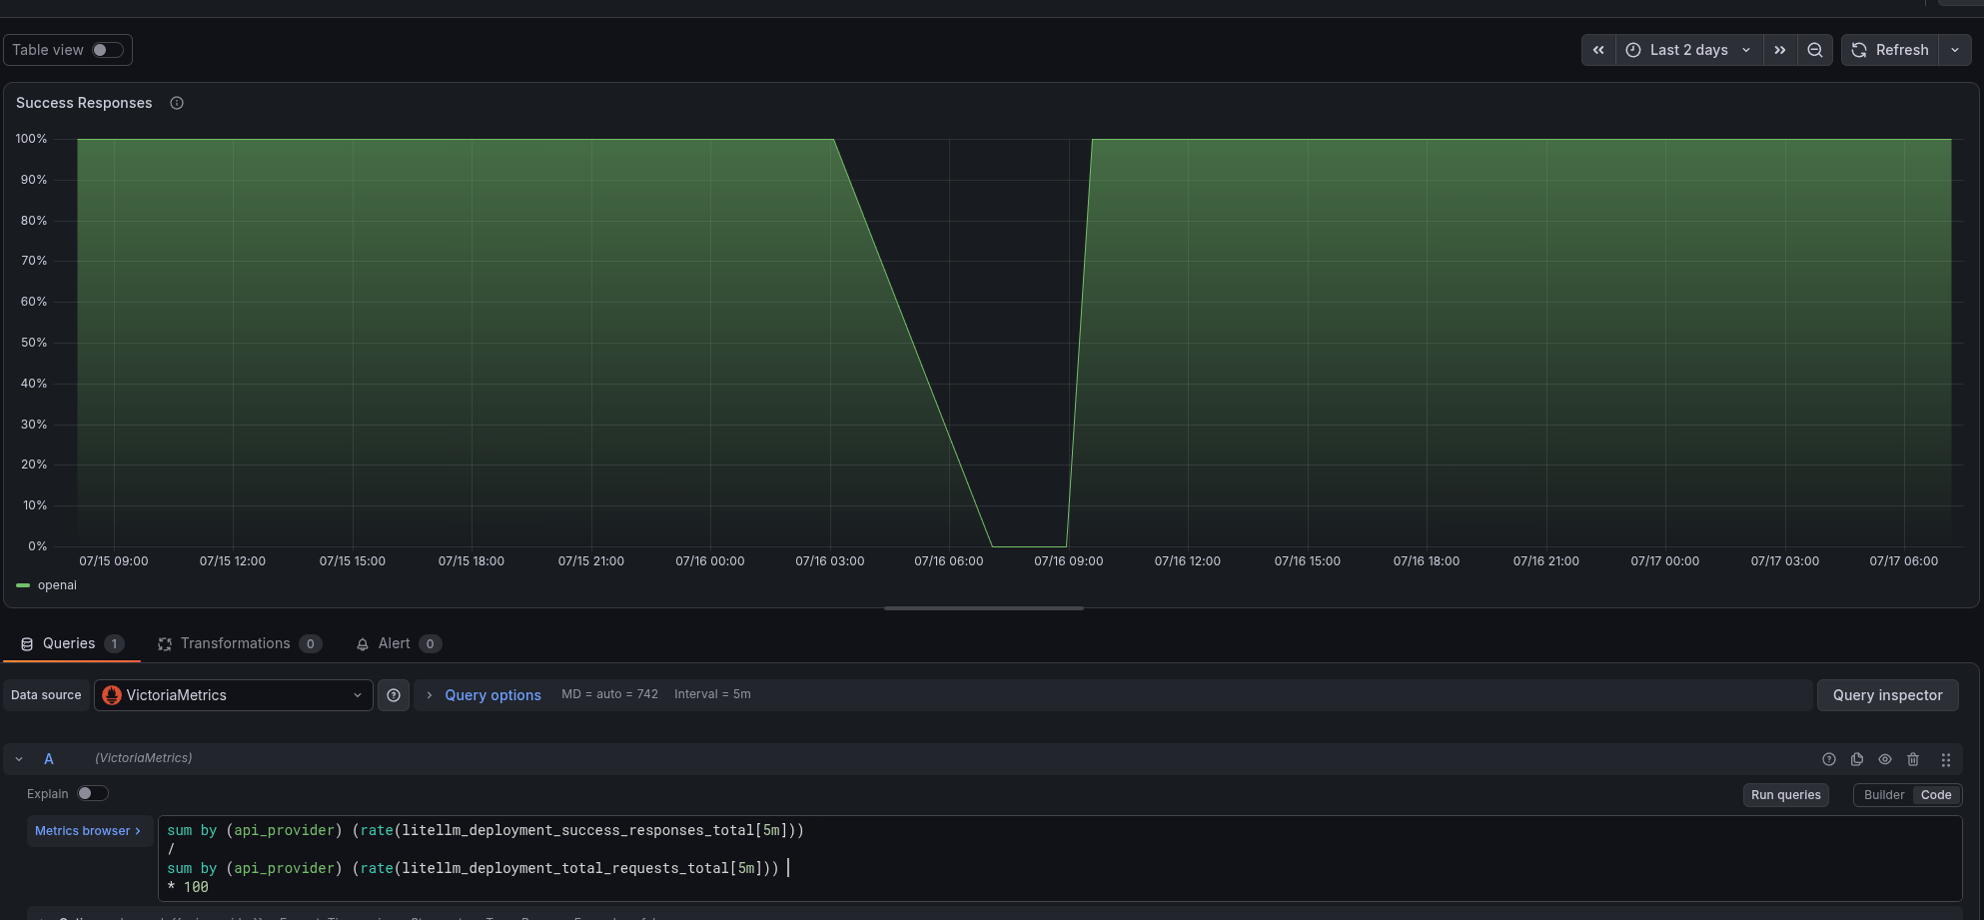Click the MD = auto = 742 text

[609, 694]
